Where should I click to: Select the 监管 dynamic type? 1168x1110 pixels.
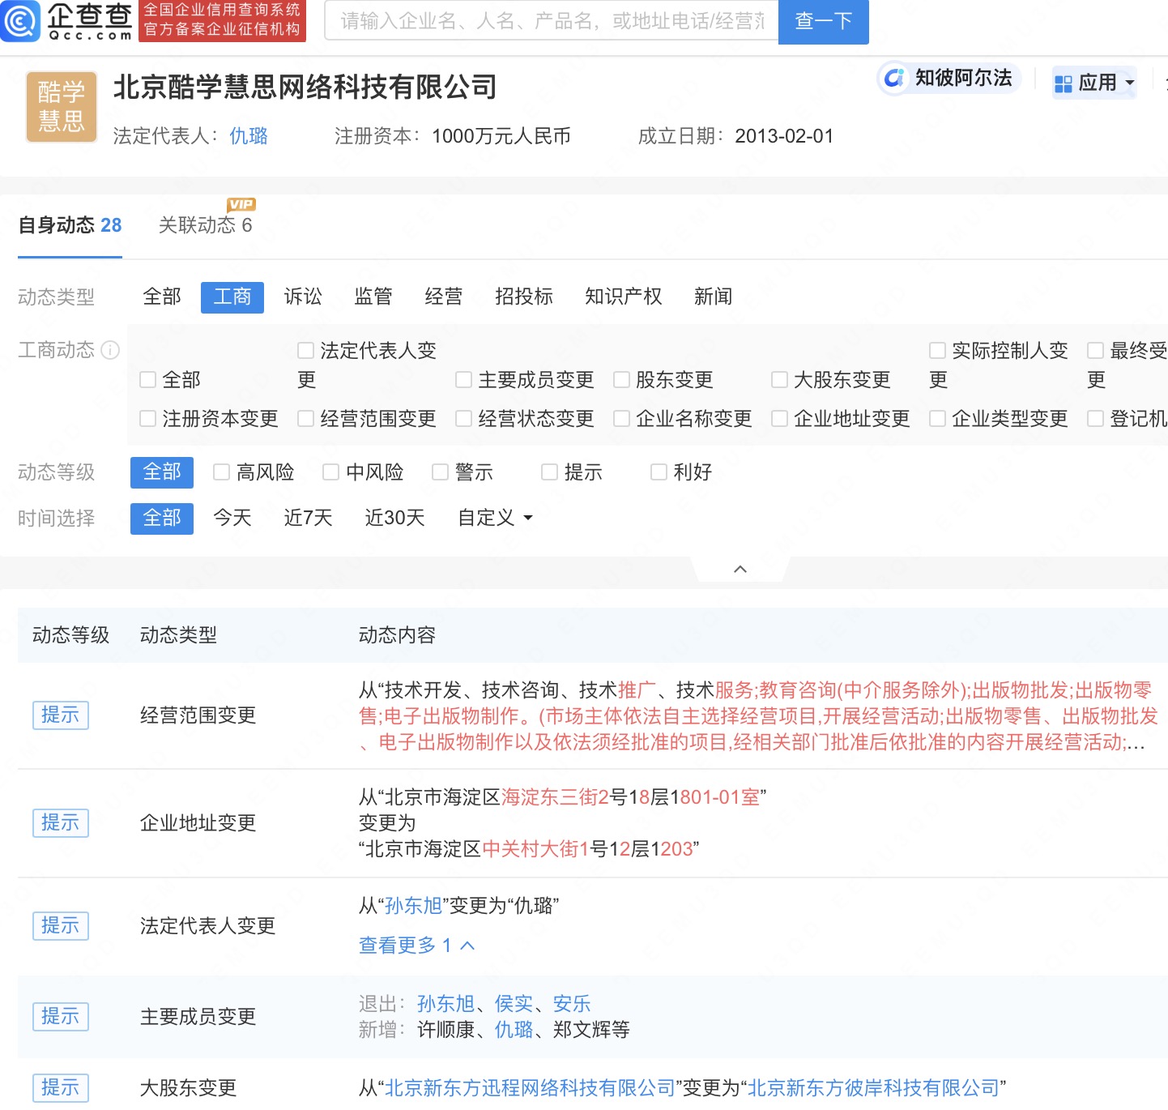(373, 297)
